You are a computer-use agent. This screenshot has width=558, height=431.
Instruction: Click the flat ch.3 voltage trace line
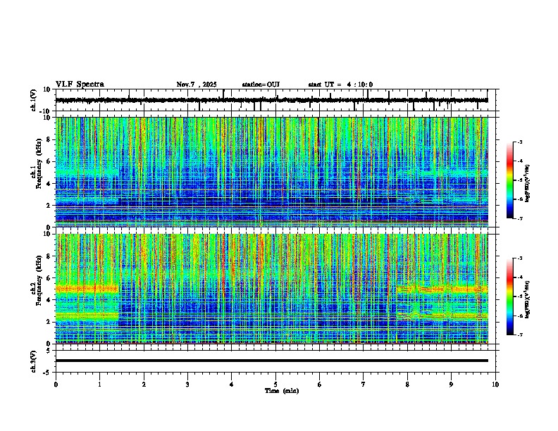pyautogui.click(x=271, y=361)
